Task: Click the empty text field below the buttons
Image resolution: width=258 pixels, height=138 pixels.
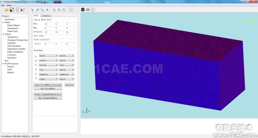Action: (x=55, y=118)
